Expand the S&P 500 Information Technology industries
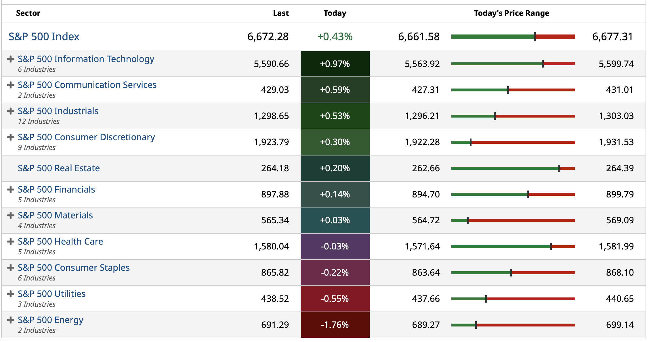The width and height of the screenshot is (649, 342). click(11, 59)
